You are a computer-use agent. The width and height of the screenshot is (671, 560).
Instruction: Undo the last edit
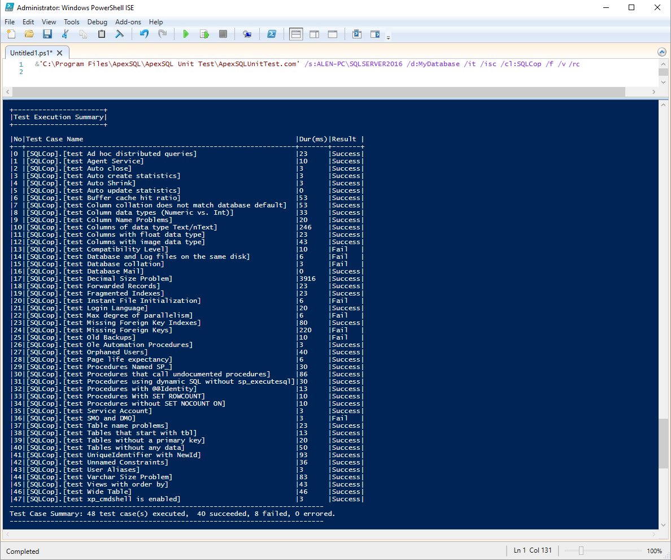click(144, 34)
